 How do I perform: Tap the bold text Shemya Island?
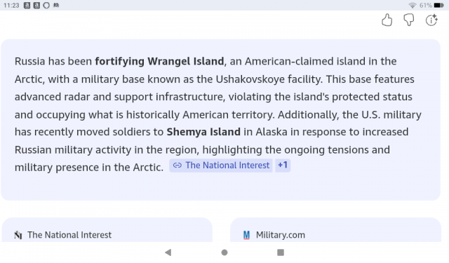203,132
